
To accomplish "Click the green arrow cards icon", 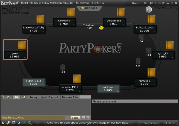I will click(x=8, y=123).
